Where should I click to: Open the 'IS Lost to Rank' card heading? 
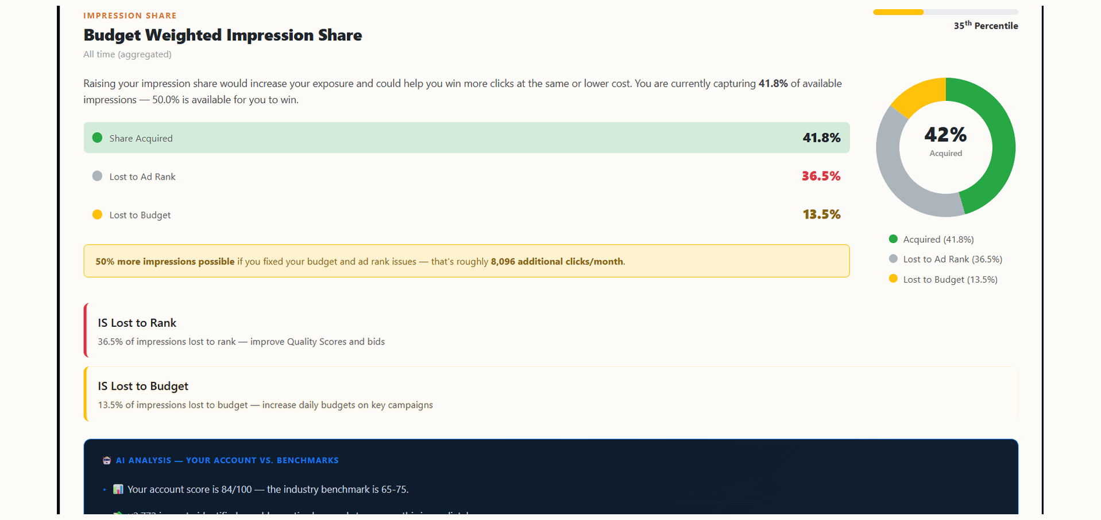pos(137,323)
